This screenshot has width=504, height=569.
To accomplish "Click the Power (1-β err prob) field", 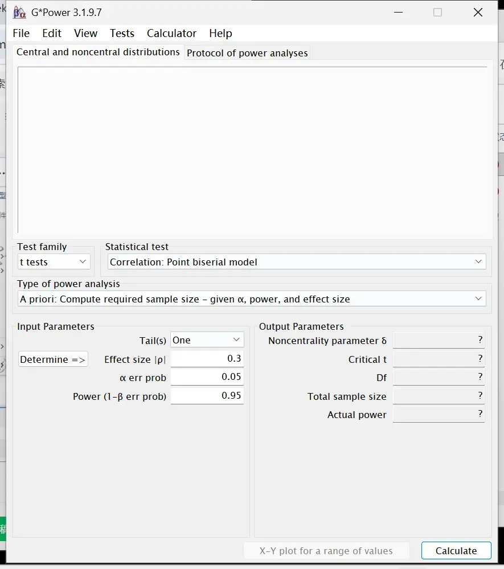I will coord(207,395).
